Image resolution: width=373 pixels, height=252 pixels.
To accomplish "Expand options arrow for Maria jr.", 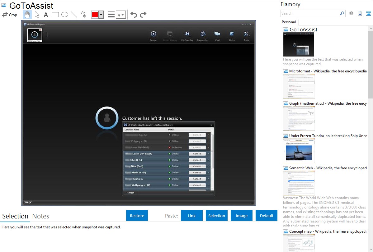I will (209, 179).
